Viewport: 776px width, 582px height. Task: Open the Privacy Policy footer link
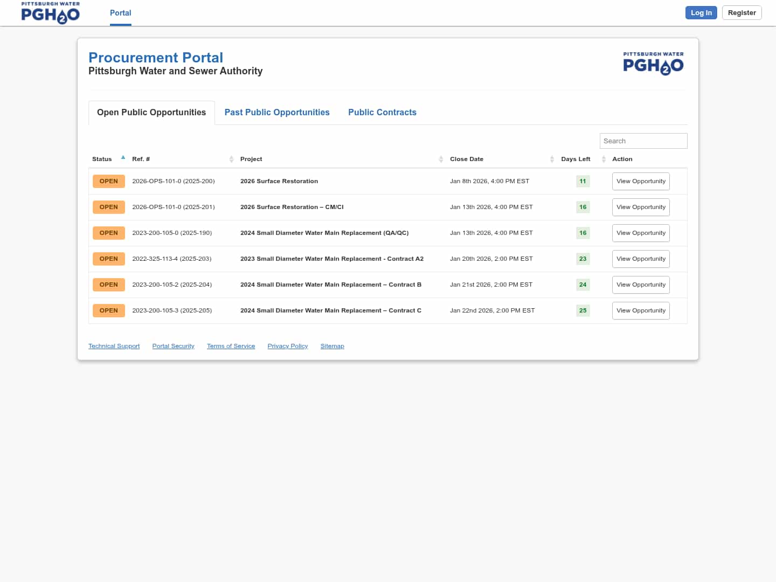point(287,346)
